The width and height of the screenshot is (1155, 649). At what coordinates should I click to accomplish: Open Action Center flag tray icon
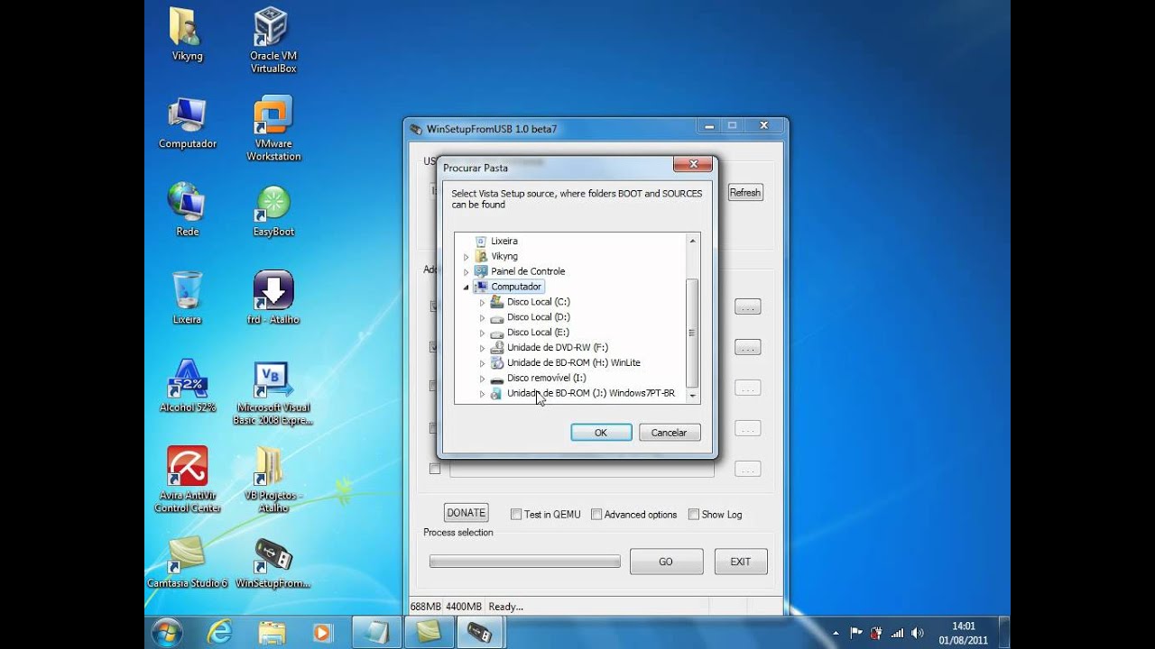click(856, 633)
